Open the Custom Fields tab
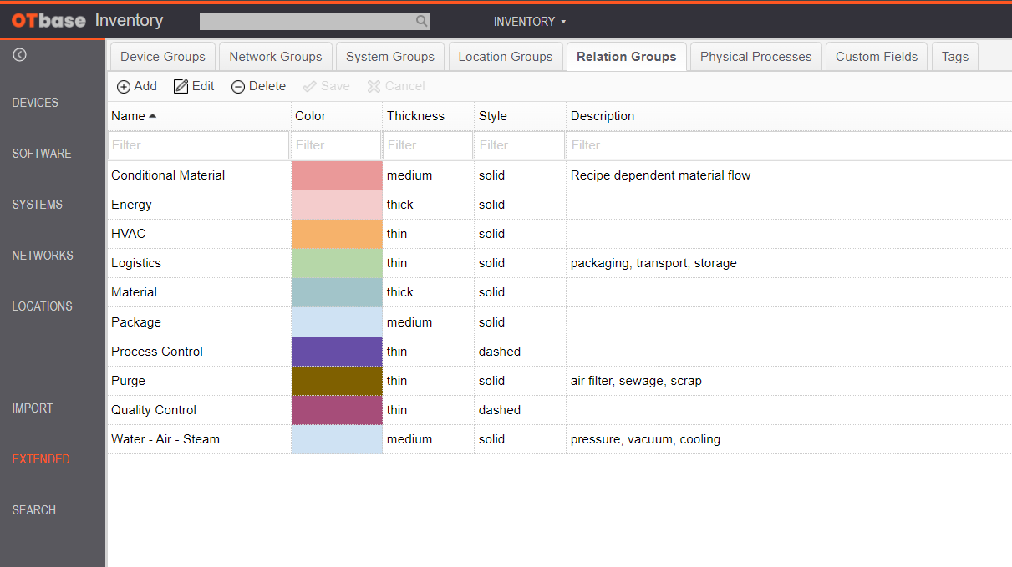Image resolution: width=1012 pixels, height=567 pixels. click(x=876, y=56)
